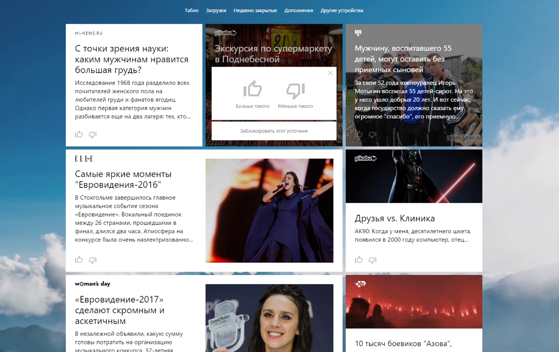
Task: Dislike the 'Друзья vs. Клиника' card
Action: pos(372,260)
